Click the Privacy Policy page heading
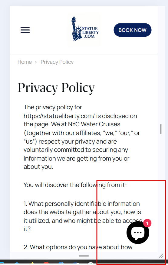 tap(56, 88)
